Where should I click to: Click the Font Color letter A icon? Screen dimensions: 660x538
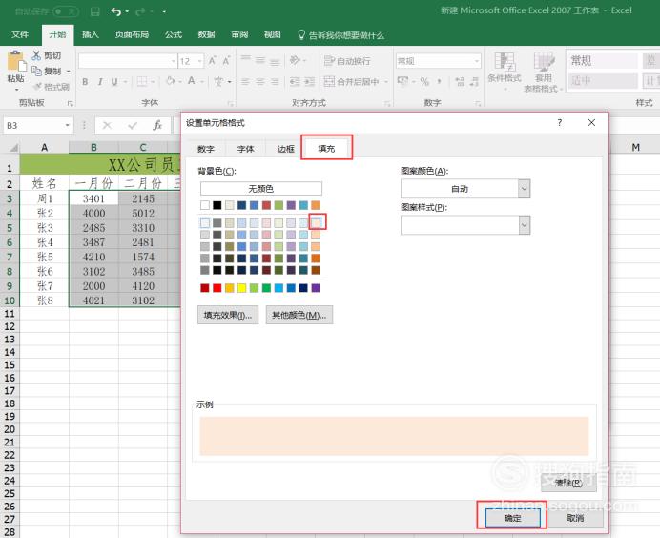pos(192,80)
